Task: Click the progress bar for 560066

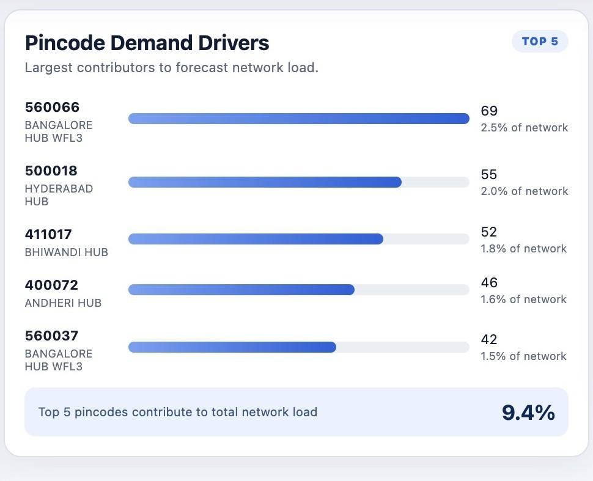Action: [299, 119]
